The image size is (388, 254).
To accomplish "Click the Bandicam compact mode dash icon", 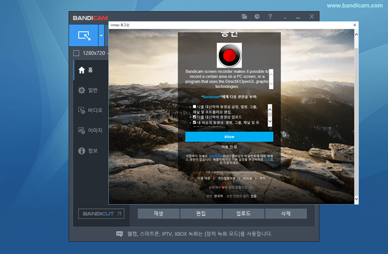I will 285,18.
